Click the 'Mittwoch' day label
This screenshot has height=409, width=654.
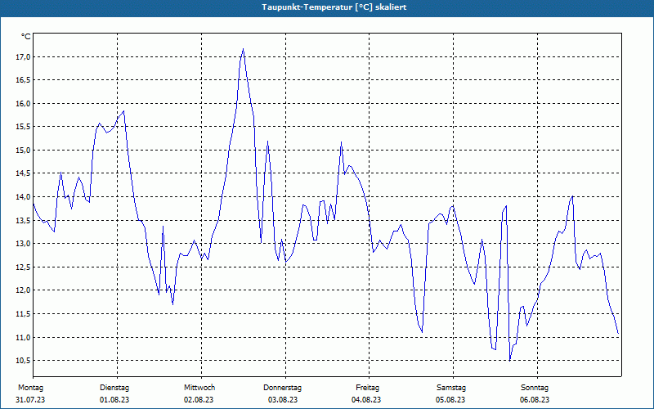tap(199, 388)
